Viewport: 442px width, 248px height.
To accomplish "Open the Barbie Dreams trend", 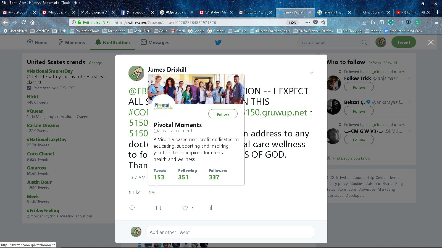I will (x=43, y=125).
